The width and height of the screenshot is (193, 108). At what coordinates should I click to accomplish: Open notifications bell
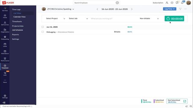182,3
